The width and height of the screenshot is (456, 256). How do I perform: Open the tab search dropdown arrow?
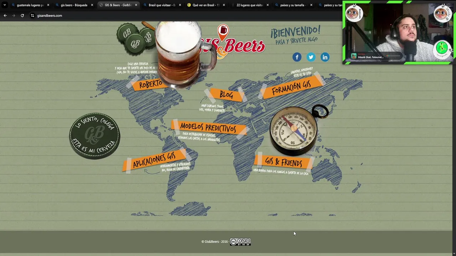[x=5, y=5]
